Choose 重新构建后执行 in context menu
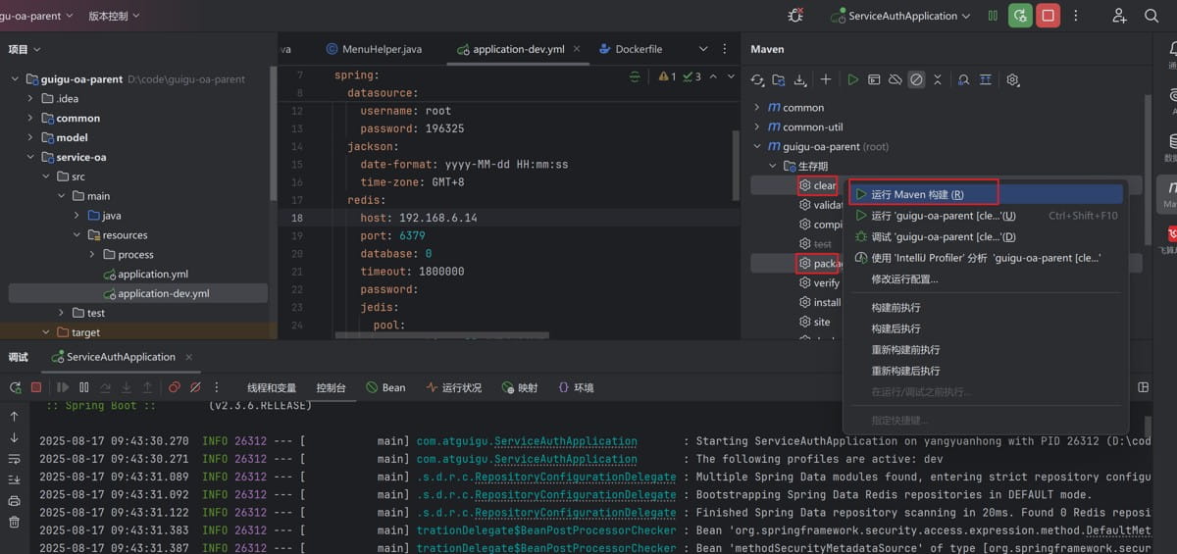Viewport: 1177px width, 554px height. (986, 371)
